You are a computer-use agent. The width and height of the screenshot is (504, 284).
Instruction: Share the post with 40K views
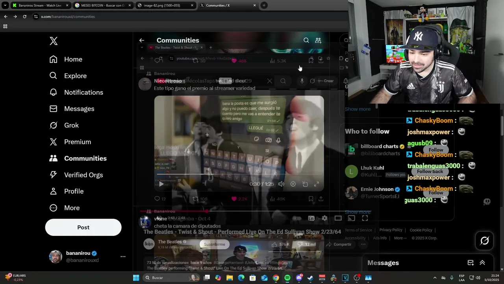321,199
